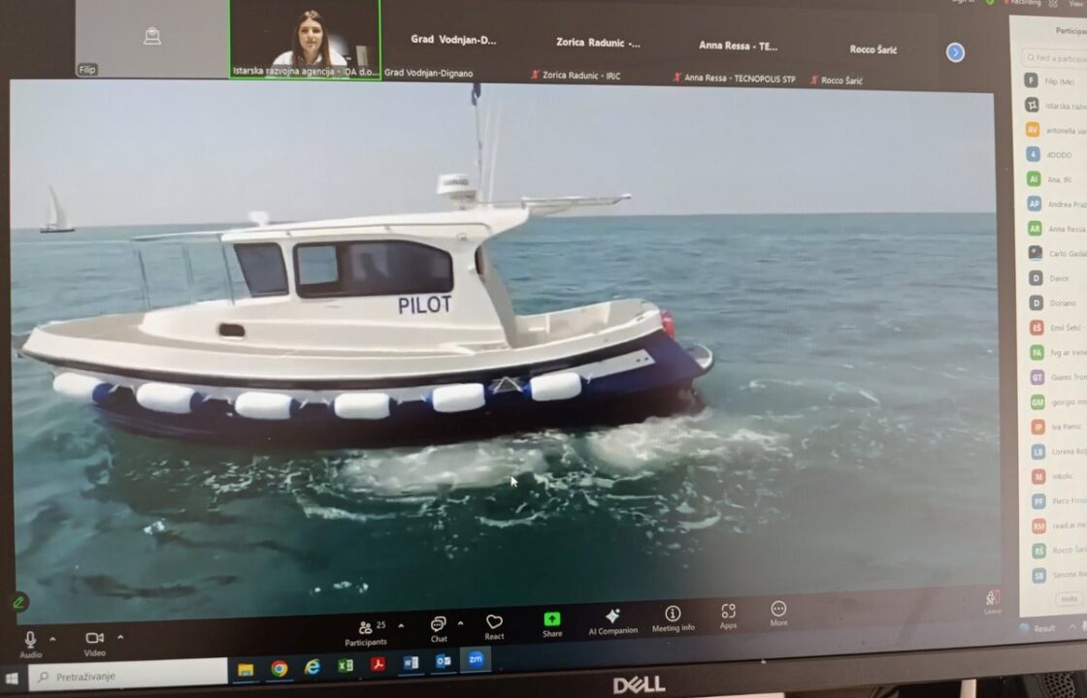
Task: Click the green Share screen button
Action: [552, 624]
